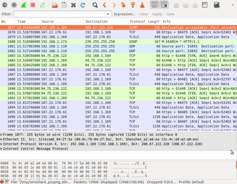Expand the Frame 1077 details
The height and width of the screenshot is (184, 237).
point(1,135)
